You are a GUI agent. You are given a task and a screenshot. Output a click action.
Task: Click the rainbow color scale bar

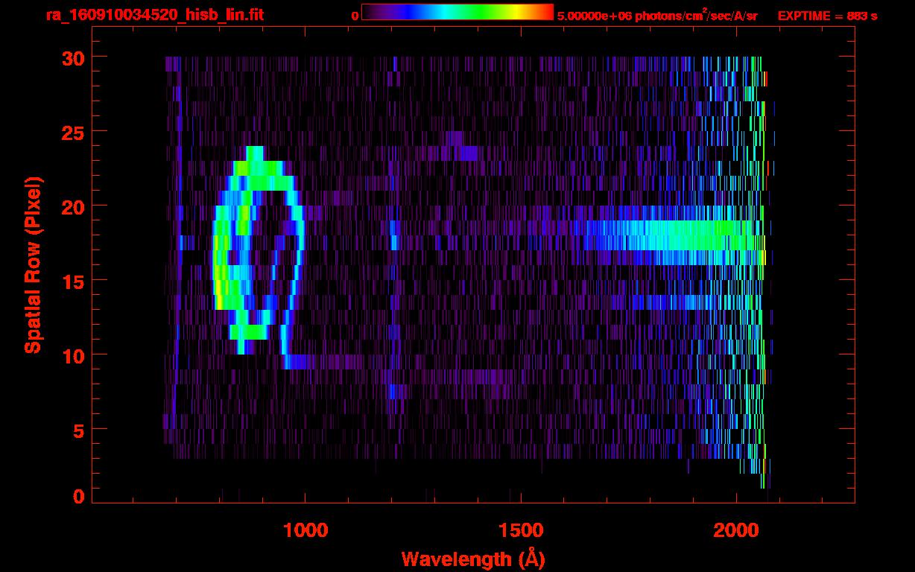pos(457,12)
